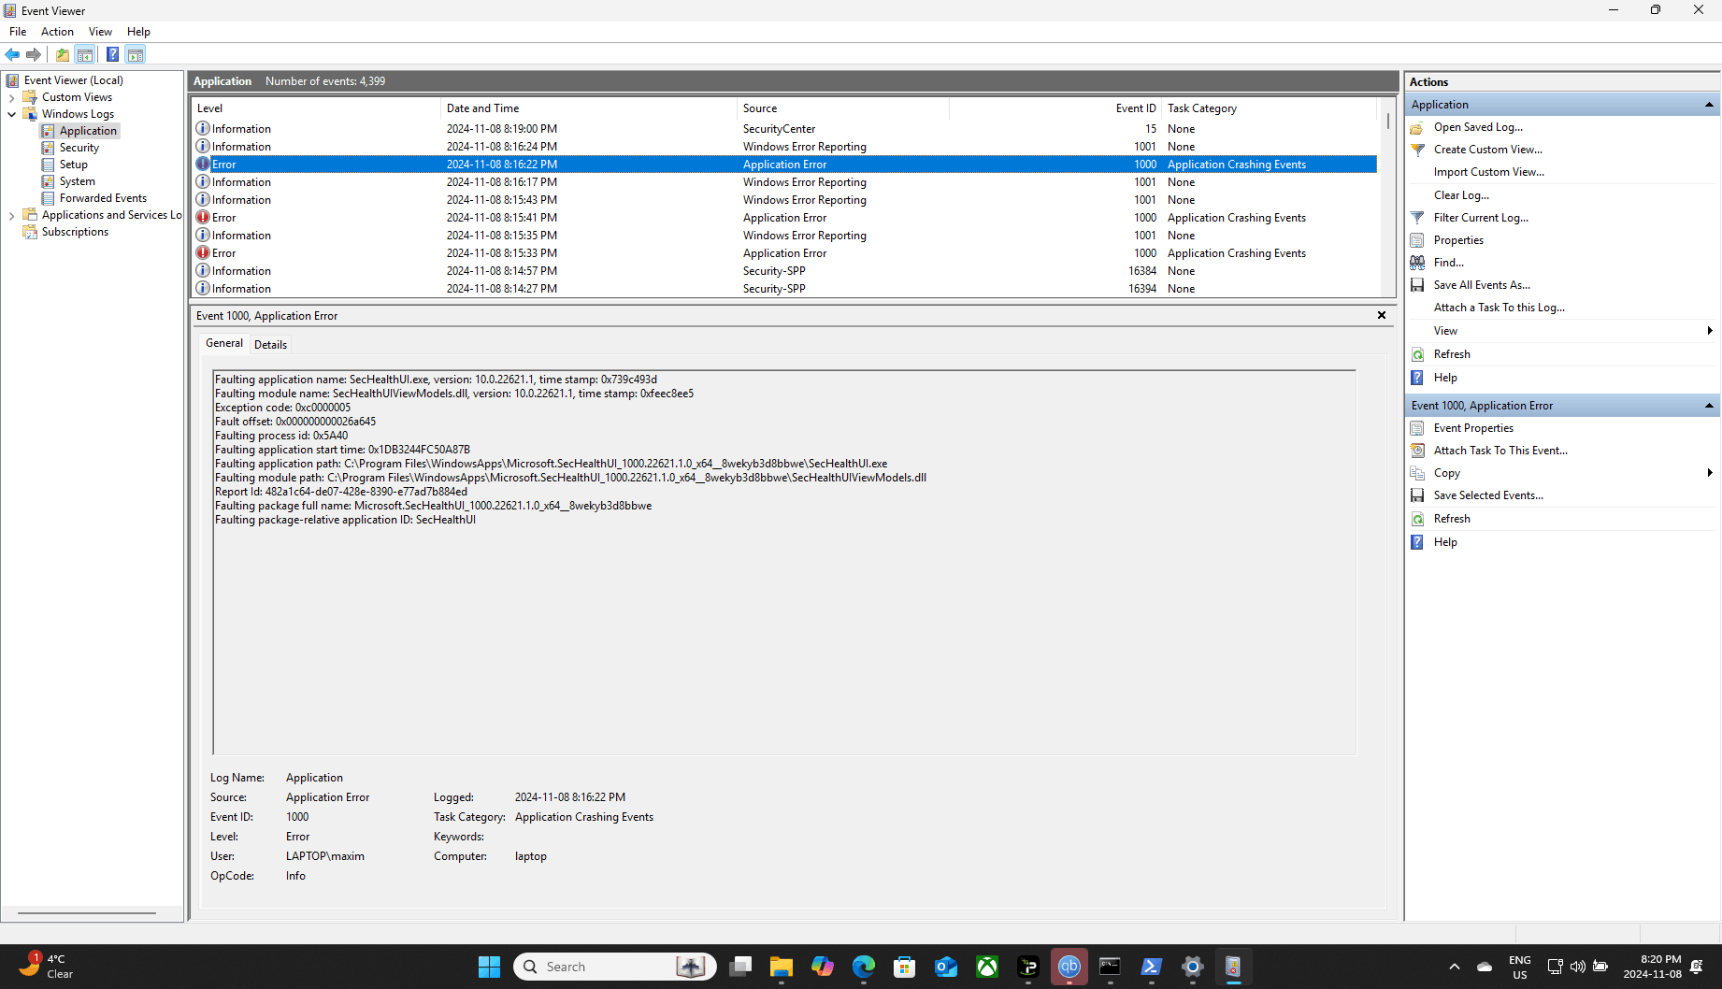Click the Forward arrow toolbar icon
1722x989 pixels.
click(34, 54)
